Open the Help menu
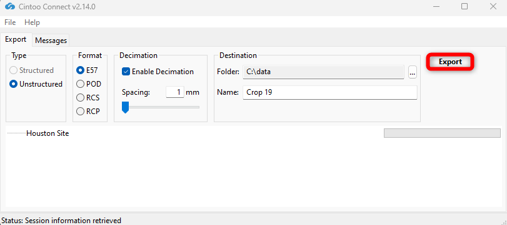This screenshot has height=225, width=507. pyautogui.click(x=32, y=22)
